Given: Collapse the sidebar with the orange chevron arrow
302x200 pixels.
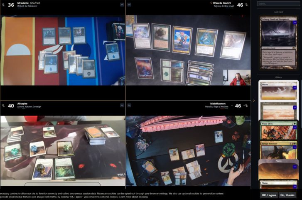Looking at the screenshot, I should (x=254, y=101).
